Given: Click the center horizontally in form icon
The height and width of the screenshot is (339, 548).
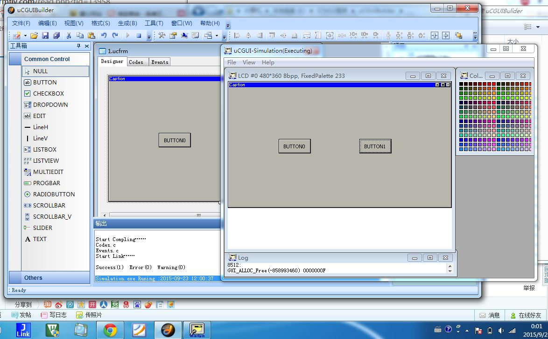Looking at the screenshot, I should 435,35.
